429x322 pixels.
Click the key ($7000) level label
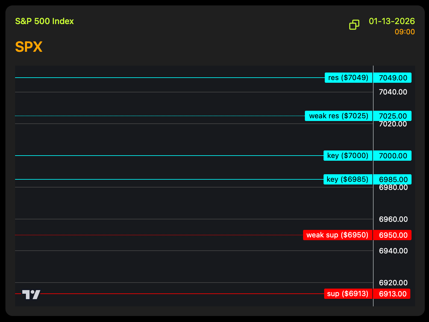348,156
